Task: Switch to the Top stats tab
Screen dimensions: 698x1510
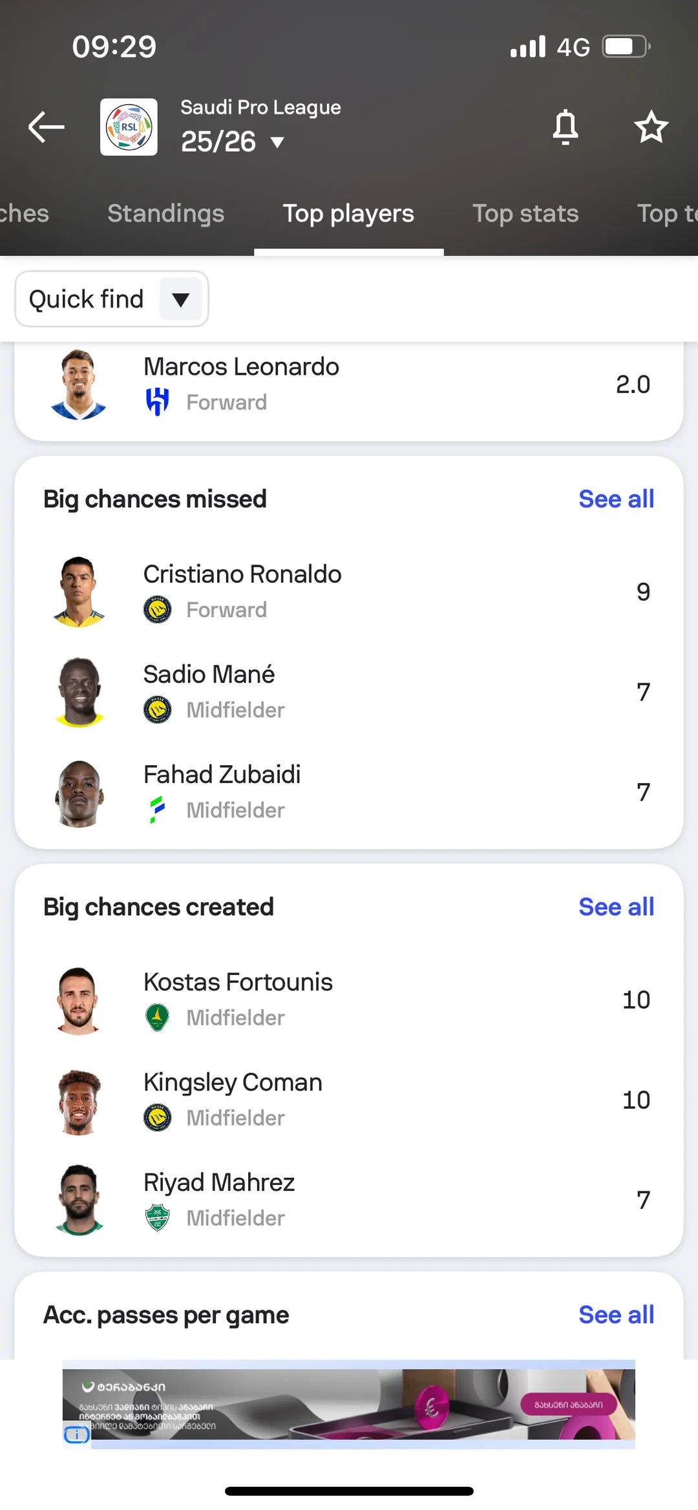Action: pos(525,214)
